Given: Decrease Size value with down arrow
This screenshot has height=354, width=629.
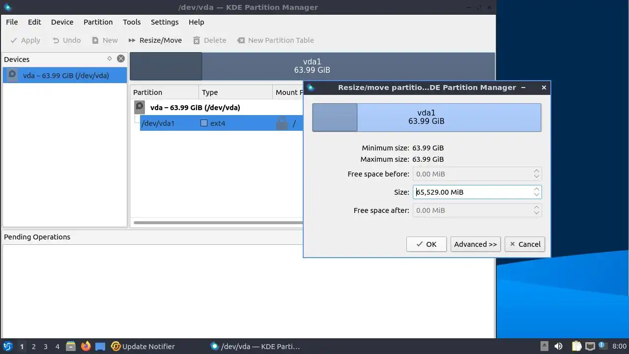Looking at the screenshot, I should click(x=537, y=195).
